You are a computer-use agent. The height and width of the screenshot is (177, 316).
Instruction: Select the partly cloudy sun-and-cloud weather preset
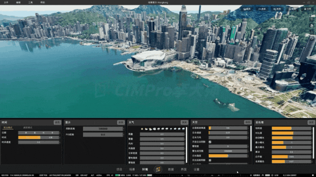pos(146,129)
